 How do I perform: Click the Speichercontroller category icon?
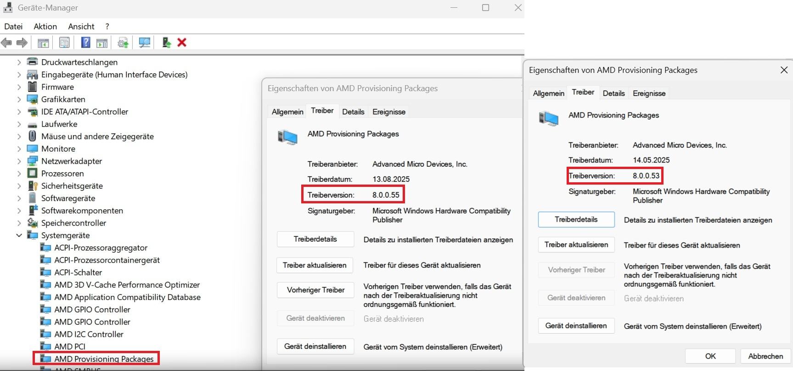coord(32,223)
